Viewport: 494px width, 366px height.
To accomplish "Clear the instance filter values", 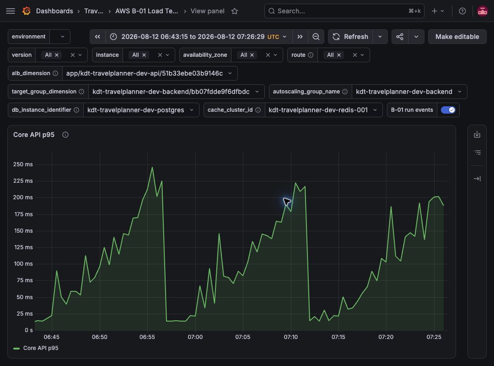I will click(x=160, y=55).
